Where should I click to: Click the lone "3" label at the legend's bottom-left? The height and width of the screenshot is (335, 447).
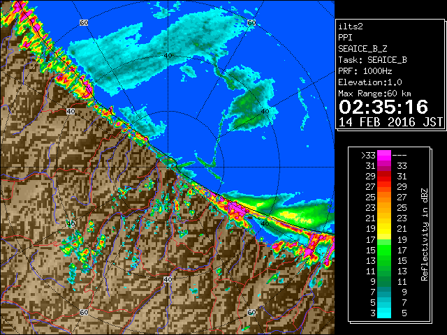coord(373,313)
